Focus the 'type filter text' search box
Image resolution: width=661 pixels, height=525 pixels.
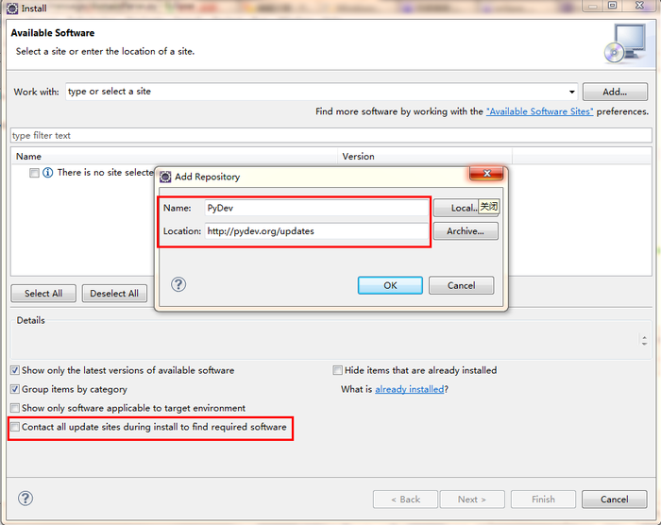coord(330,135)
